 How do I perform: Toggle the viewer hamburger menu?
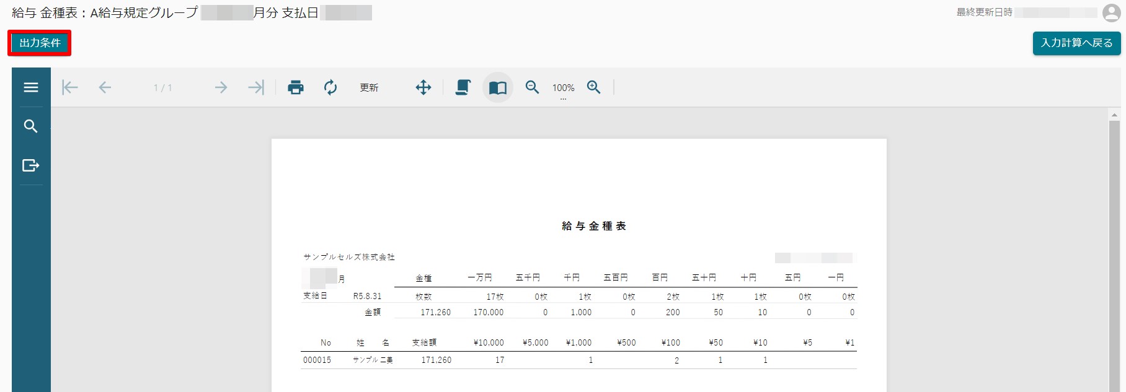click(31, 87)
